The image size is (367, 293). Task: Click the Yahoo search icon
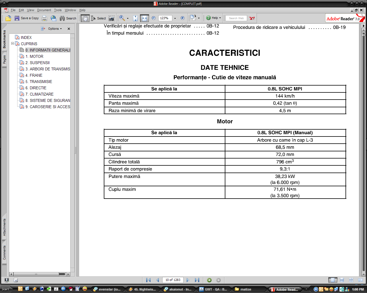click(252, 18)
